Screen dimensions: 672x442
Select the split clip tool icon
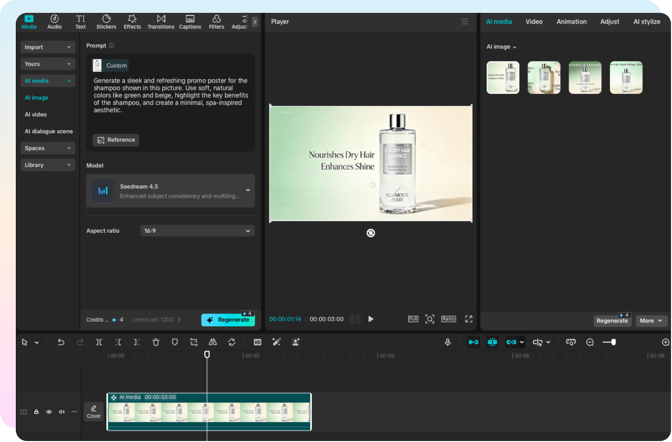99,342
